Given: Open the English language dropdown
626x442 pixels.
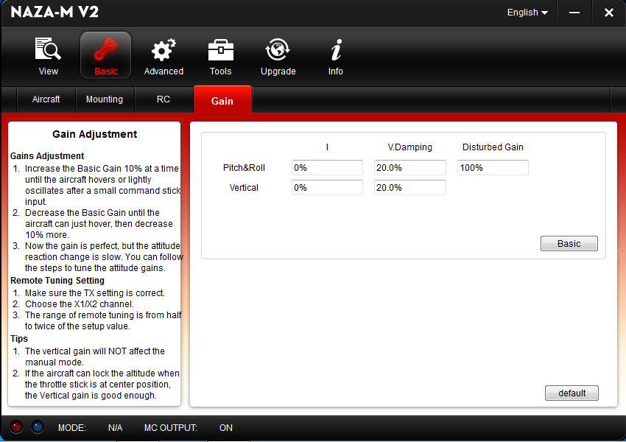Looking at the screenshot, I should point(527,13).
